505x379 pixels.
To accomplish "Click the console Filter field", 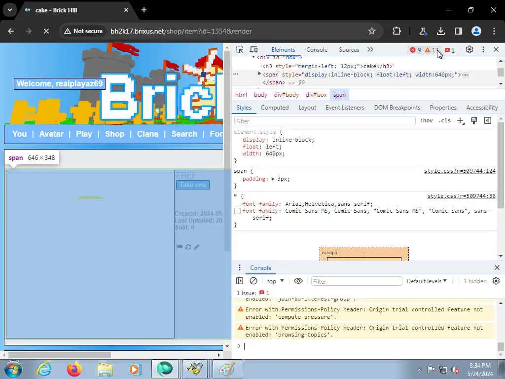I will click(357, 281).
